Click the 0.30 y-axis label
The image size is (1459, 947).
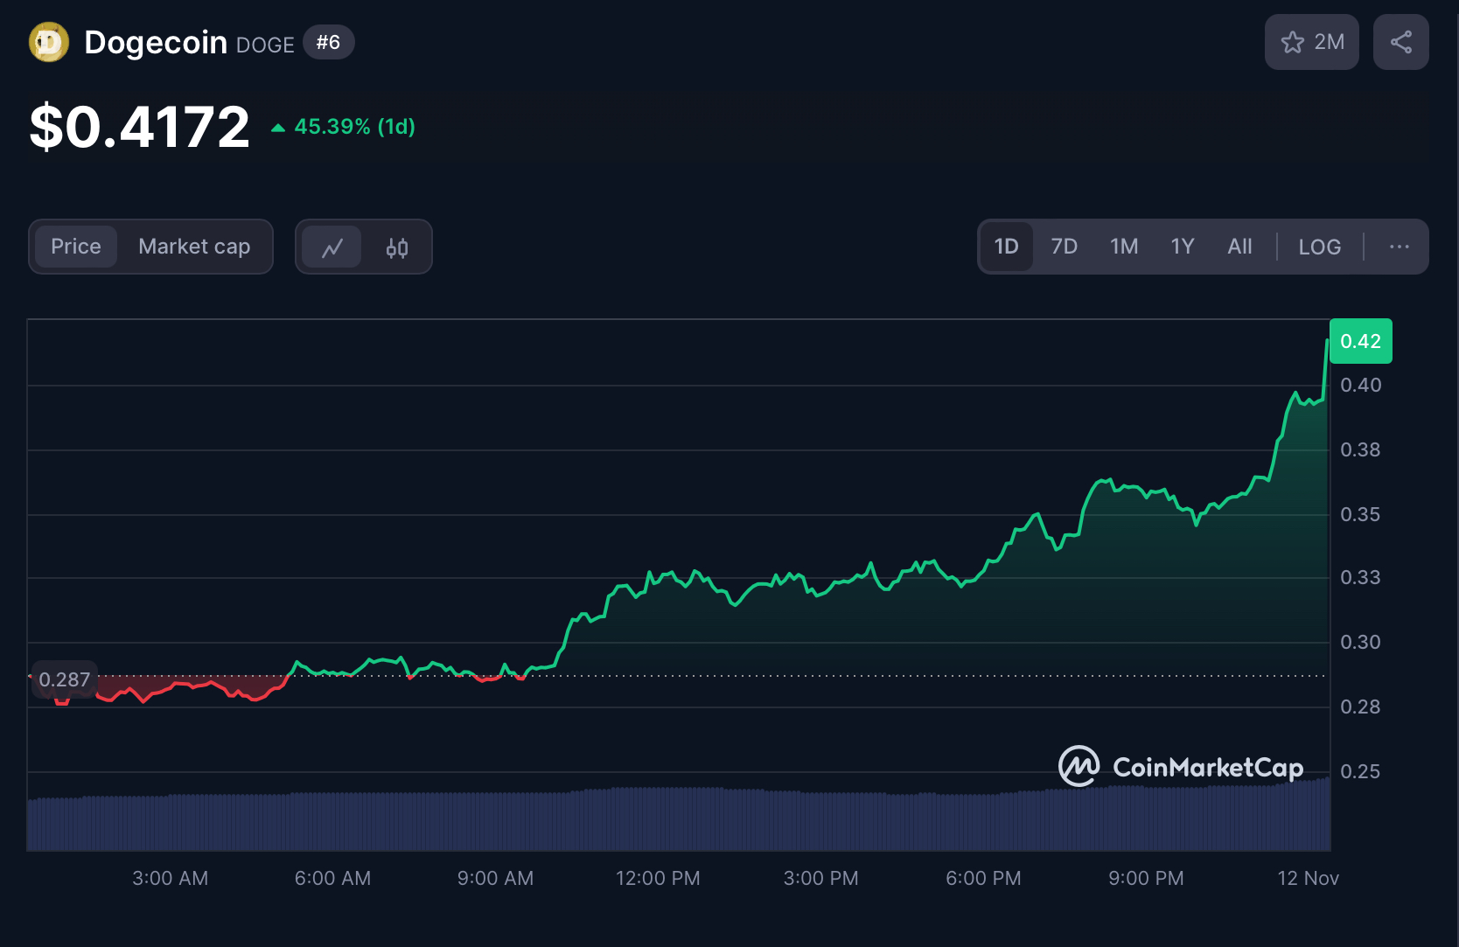1360,642
